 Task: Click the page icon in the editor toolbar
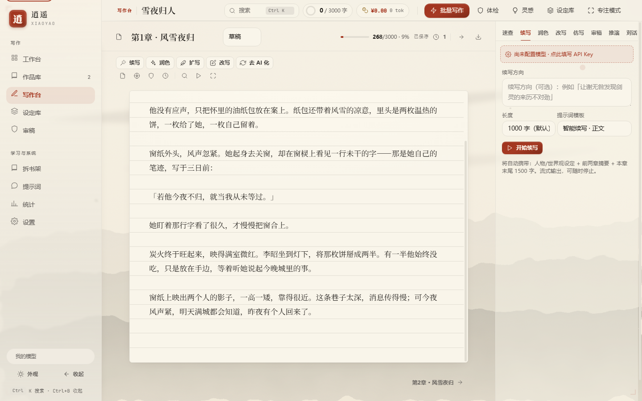(123, 76)
